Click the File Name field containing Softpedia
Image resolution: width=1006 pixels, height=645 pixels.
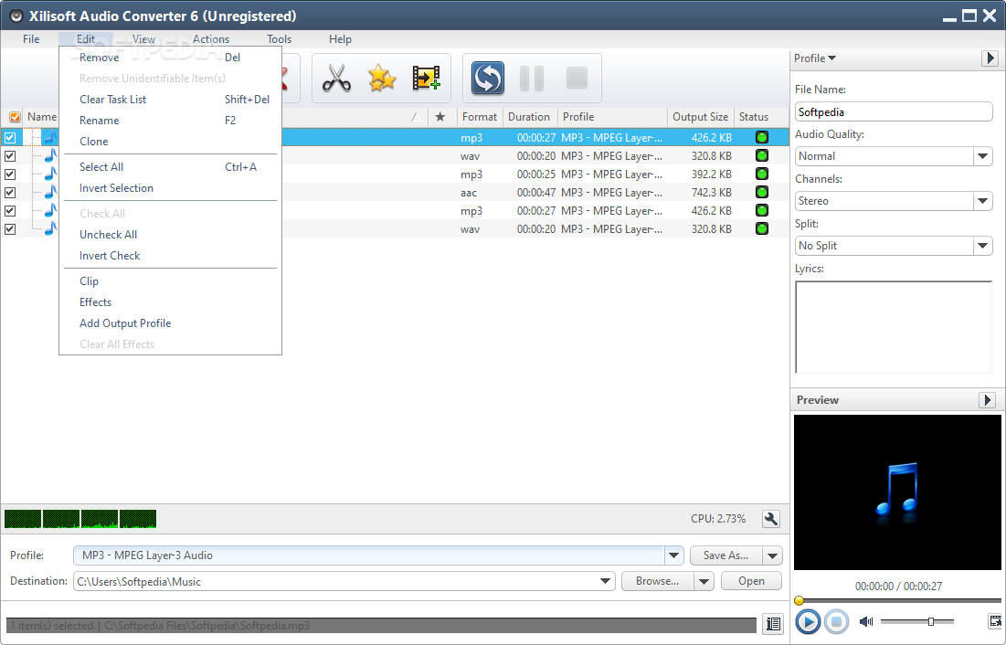click(894, 111)
